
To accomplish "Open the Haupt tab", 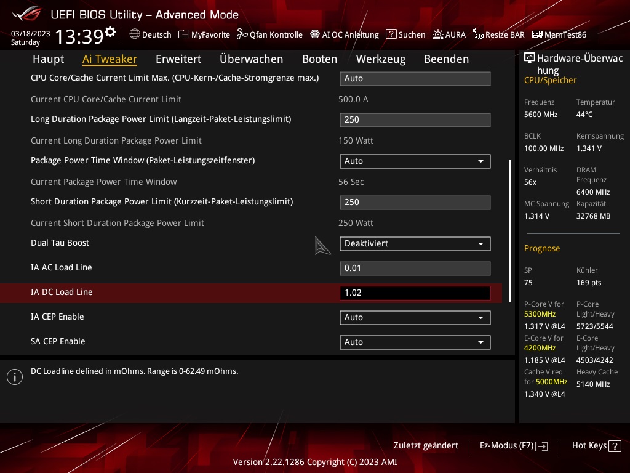I will tap(48, 59).
